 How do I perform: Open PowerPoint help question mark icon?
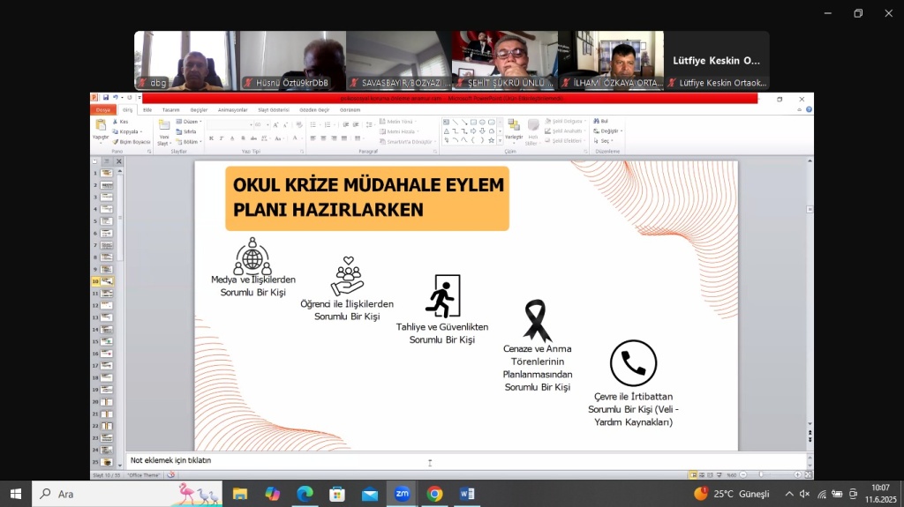pos(809,109)
